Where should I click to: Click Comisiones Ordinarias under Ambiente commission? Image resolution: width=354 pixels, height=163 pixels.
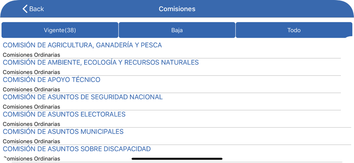click(32, 72)
